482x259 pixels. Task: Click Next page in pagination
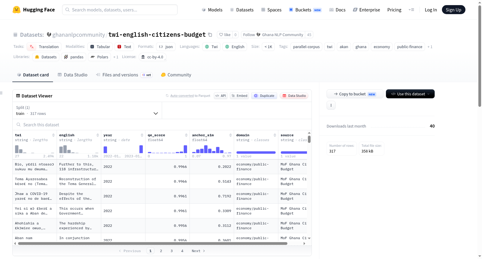click(x=198, y=251)
